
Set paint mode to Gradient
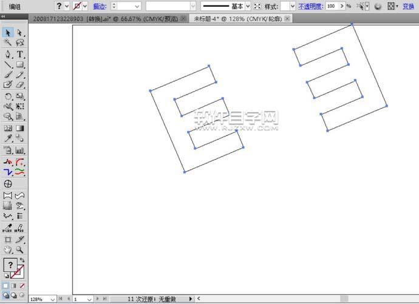tap(13, 286)
